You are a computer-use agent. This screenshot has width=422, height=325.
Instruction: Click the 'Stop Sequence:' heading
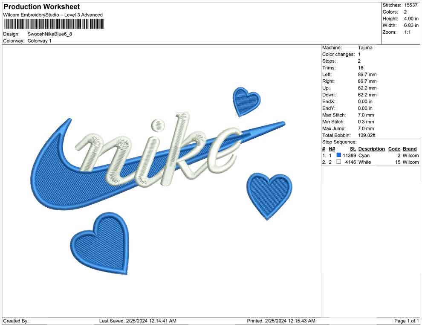[339, 142]
